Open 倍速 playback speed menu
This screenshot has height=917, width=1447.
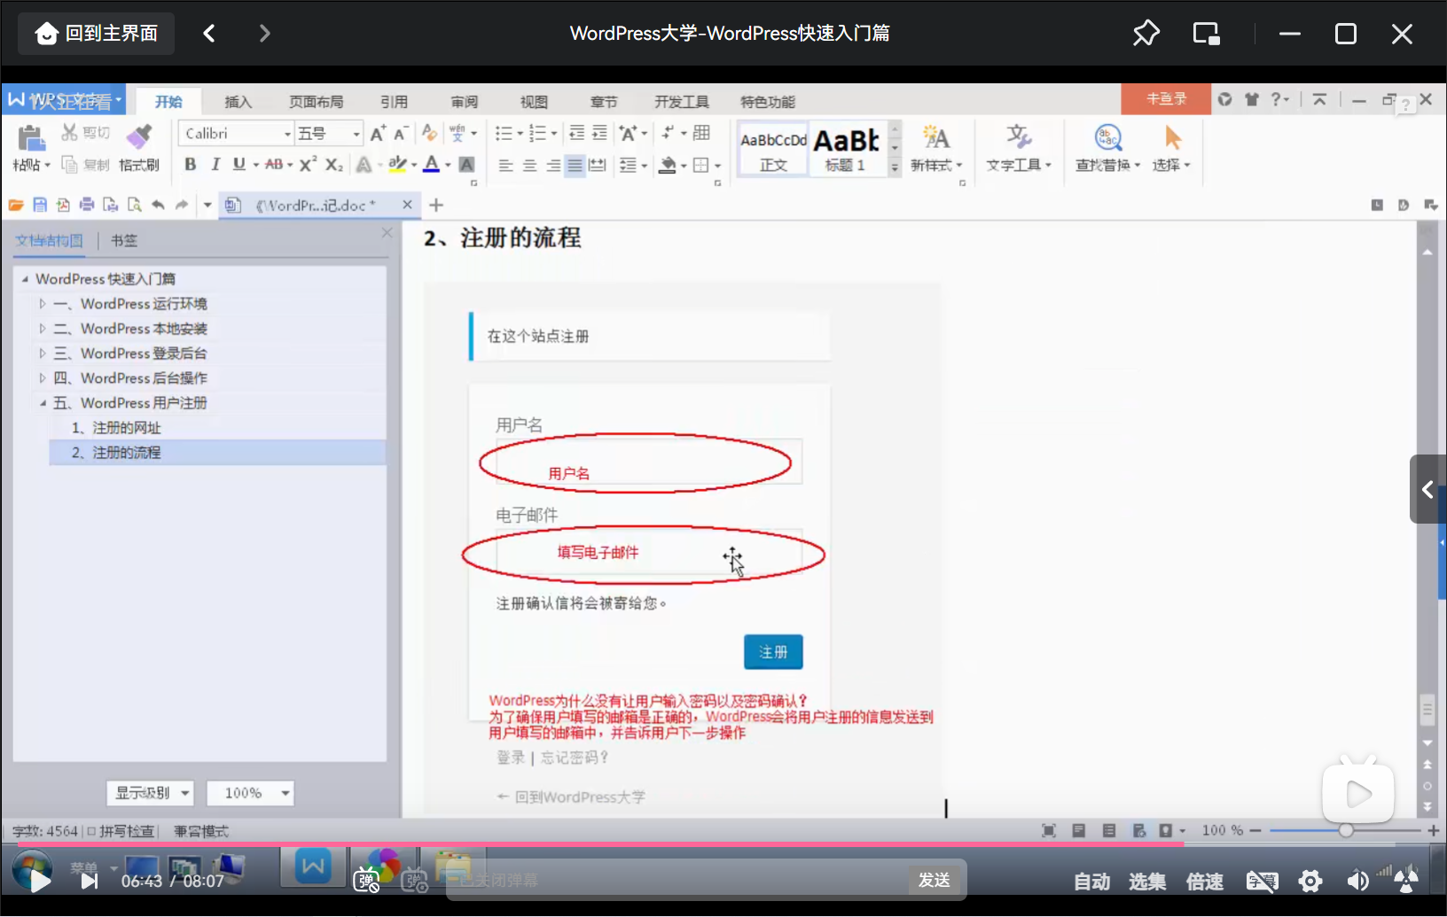tap(1205, 882)
